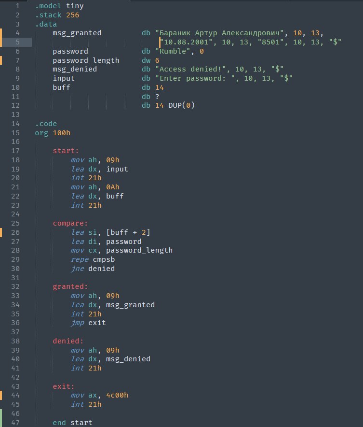Viewport: 363px width, 427px height.
Task: Click the "Access denied!" string
Action: [x=191, y=69]
